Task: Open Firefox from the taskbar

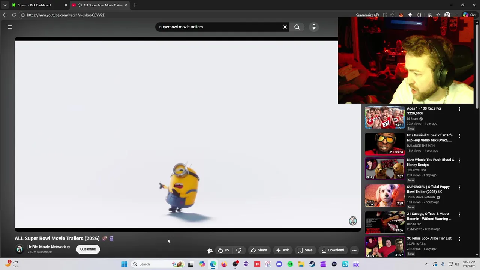Action: [x=224, y=264]
